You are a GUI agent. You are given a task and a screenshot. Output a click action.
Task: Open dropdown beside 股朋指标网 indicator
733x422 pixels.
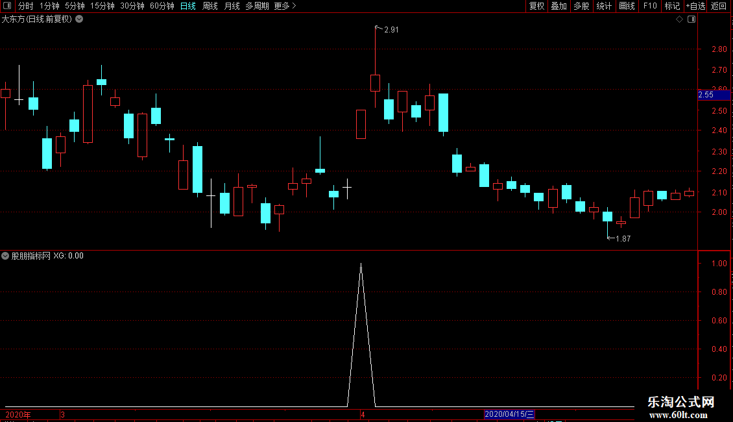point(5,256)
